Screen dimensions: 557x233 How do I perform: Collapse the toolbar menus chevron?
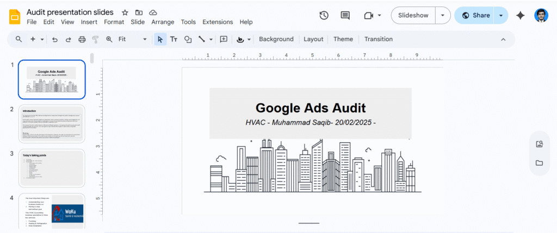[x=503, y=39]
